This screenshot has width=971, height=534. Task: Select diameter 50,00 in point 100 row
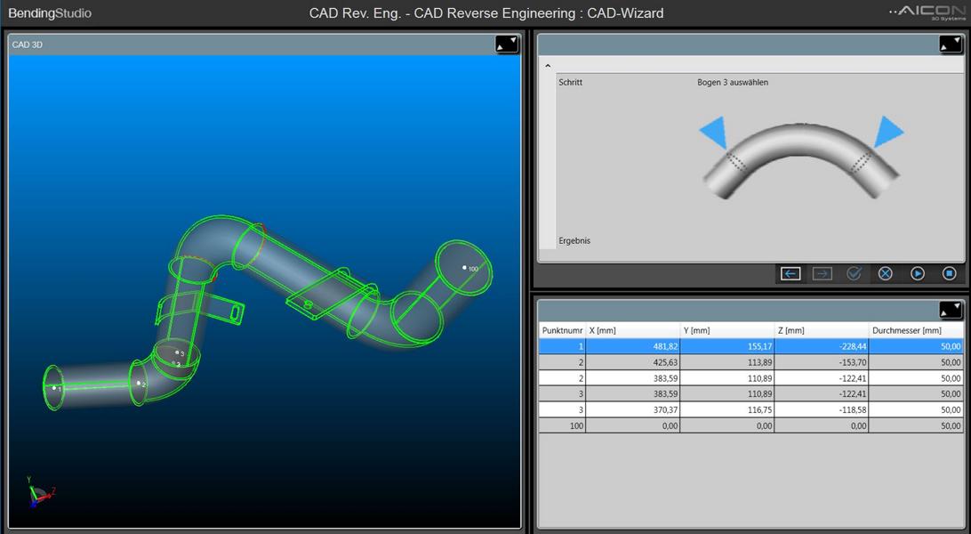[x=917, y=425]
